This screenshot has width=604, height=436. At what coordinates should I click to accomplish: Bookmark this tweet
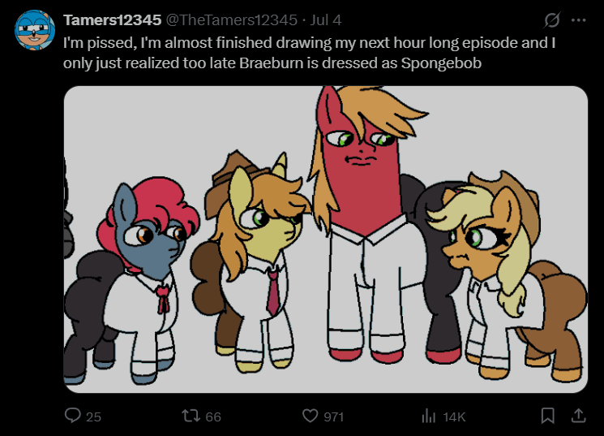[548, 416]
